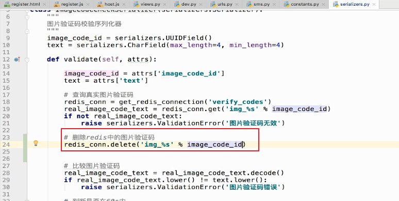Image resolution: width=399 pixels, height=201 pixels.
Task: Click the '图片验证码错误' error string
Action: coord(253,187)
